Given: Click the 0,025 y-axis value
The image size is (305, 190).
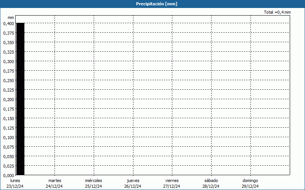Looking at the screenshot, I should (8, 166).
